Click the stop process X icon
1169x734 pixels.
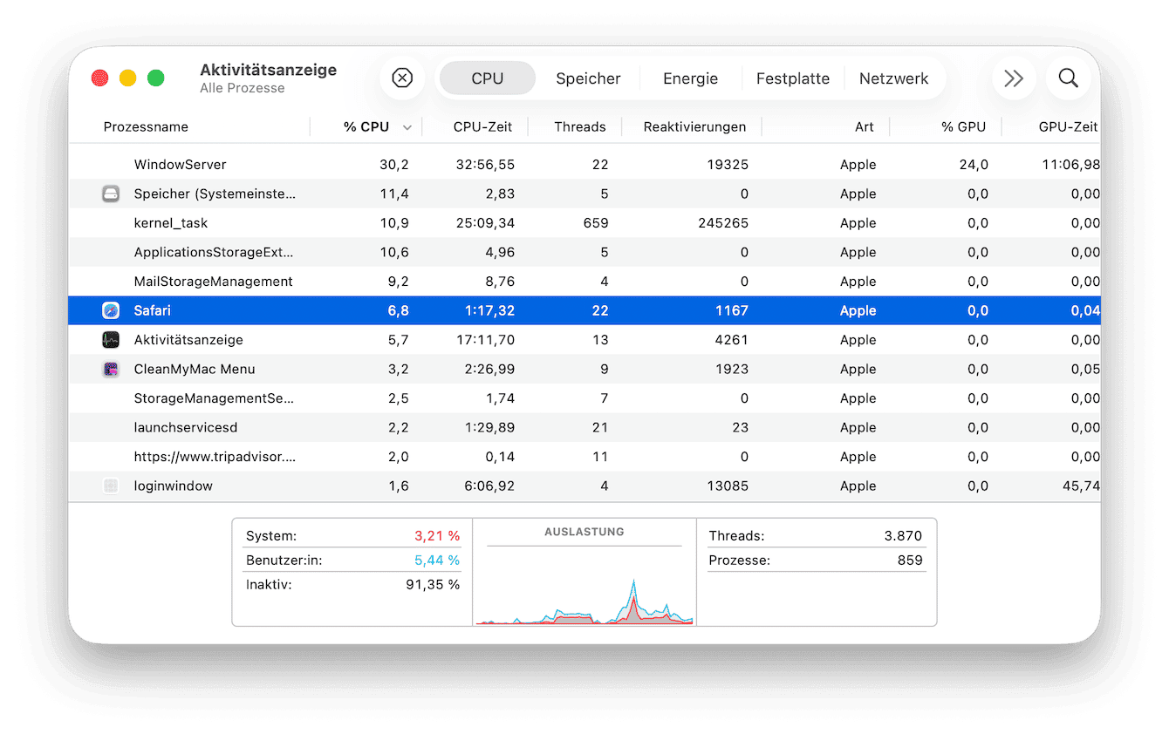point(402,78)
